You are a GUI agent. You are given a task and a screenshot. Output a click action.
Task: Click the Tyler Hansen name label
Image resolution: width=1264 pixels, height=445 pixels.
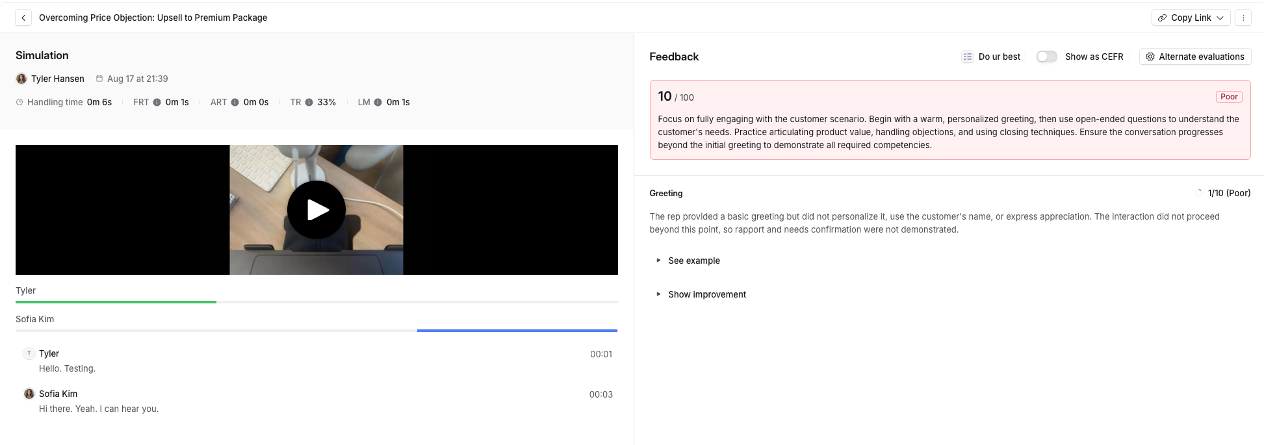click(x=58, y=79)
